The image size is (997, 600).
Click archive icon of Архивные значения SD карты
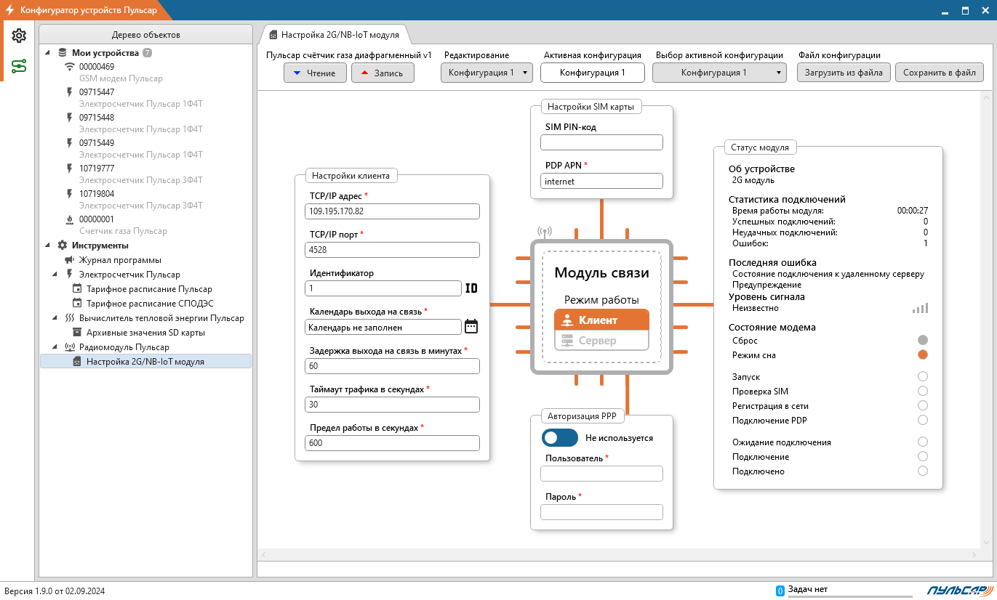pyautogui.click(x=77, y=333)
